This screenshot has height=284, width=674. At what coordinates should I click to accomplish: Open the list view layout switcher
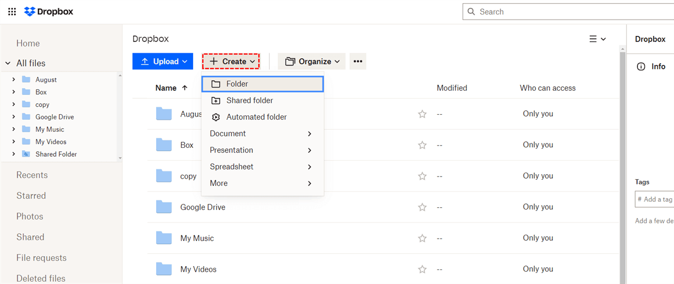click(x=597, y=39)
